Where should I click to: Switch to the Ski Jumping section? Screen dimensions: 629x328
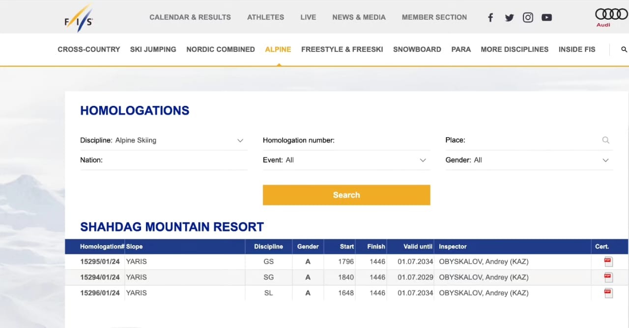tap(153, 50)
